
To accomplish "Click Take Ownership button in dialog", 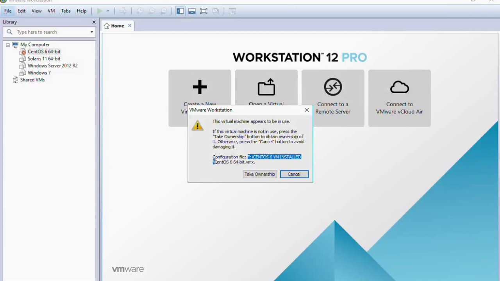I will [260, 174].
